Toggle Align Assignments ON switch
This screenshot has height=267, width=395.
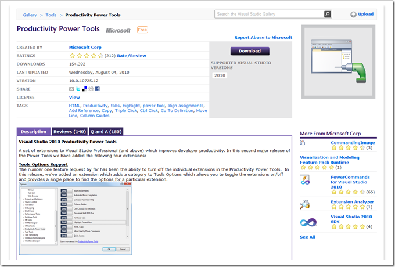[66, 191]
